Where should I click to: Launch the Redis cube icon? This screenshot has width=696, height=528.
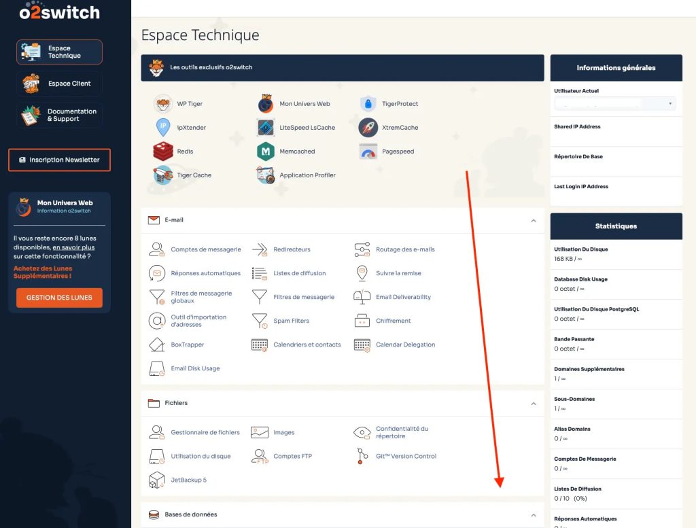(x=163, y=152)
